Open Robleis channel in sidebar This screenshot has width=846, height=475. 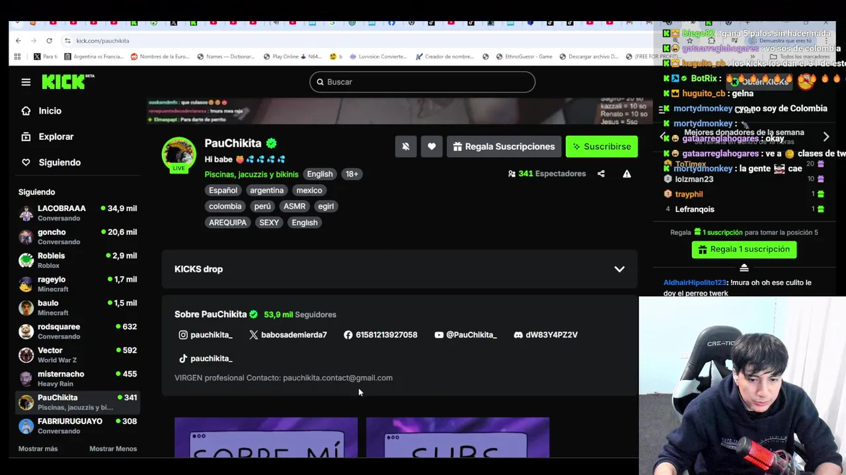click(x=78, y=261)
